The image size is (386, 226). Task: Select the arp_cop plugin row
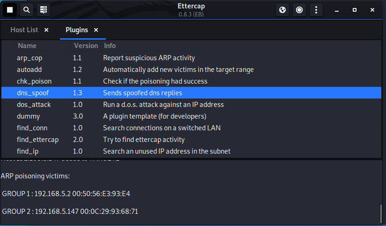30,58
